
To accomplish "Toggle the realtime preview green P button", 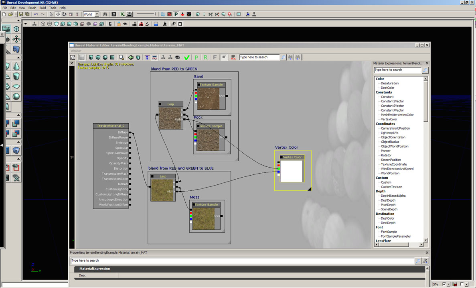I will tap(196, 58).
